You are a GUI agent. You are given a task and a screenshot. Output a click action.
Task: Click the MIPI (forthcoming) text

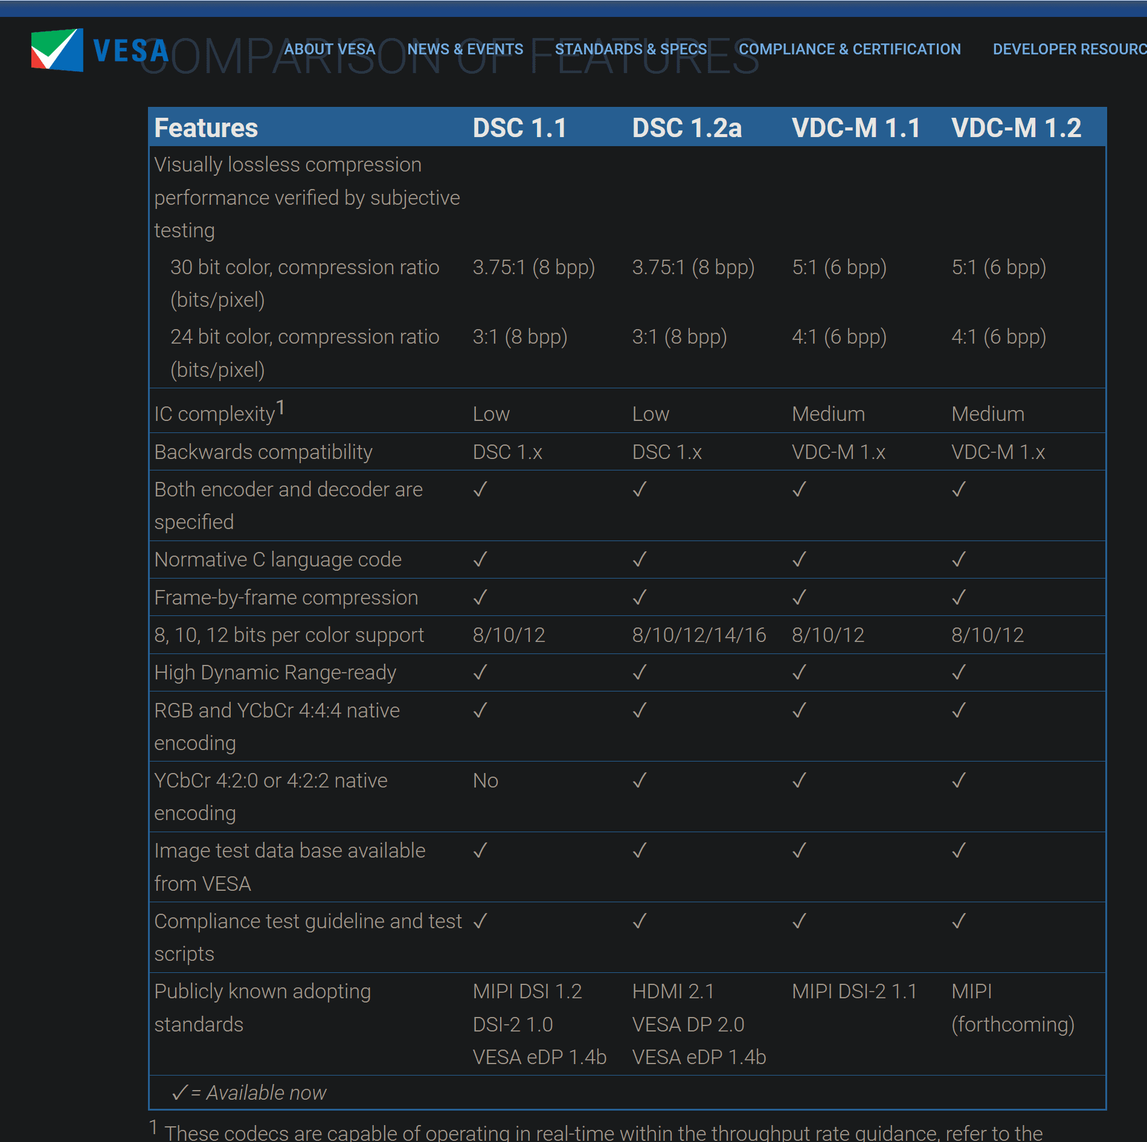pos(1013,1008)
